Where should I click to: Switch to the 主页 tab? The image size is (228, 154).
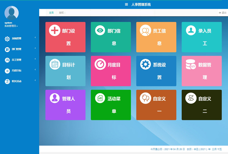(x=51, y=13)
